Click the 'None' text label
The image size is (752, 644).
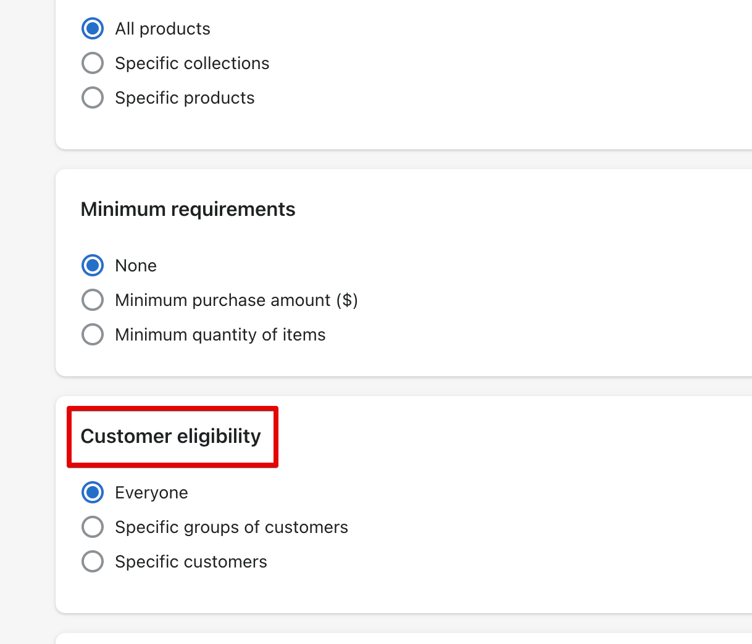pyautogui.click(x=136, y=266)
